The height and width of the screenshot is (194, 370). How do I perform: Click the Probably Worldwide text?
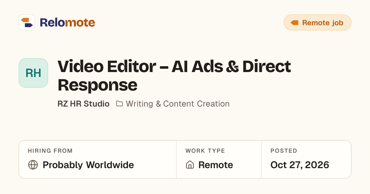click(88, 165)
